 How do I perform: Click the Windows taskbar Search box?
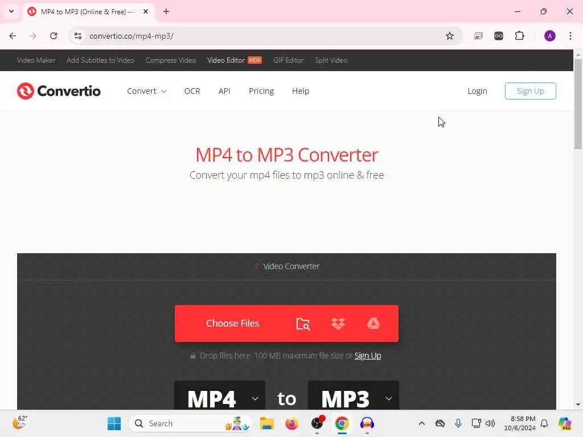[x=190, y=423]
